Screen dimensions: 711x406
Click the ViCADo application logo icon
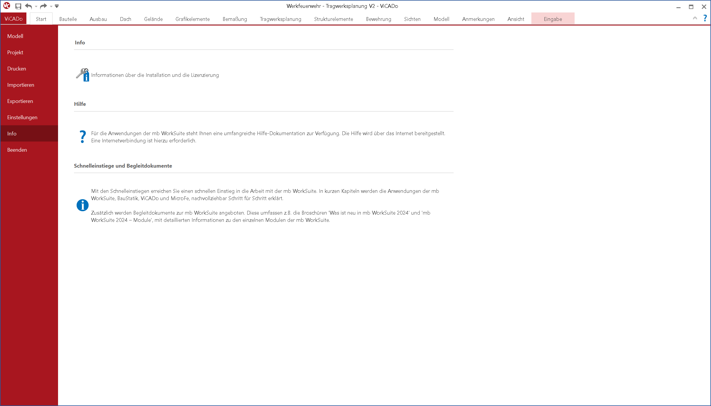[7, 6]
